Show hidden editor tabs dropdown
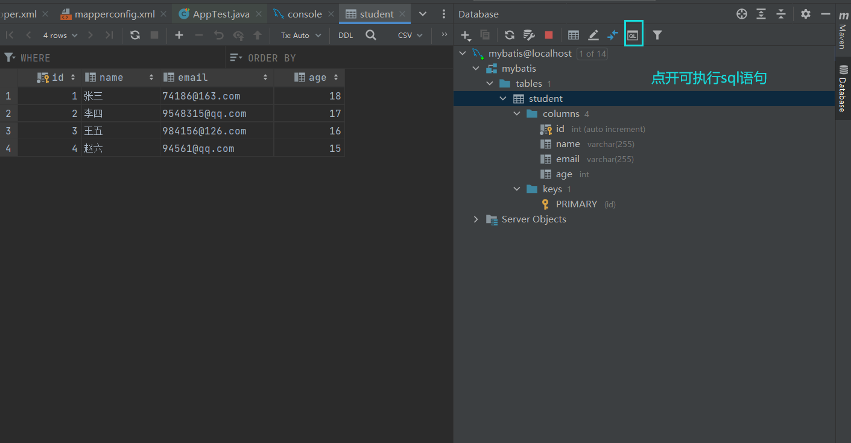851x443 pixels. pos(423,14)
